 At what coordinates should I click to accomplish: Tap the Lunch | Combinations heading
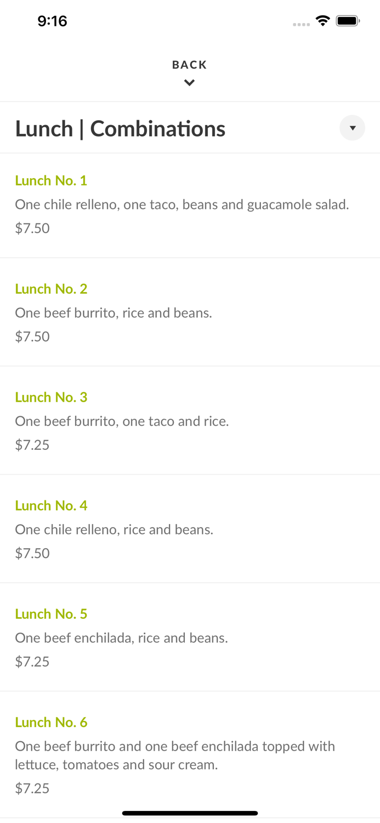click(x=120, y=129)
